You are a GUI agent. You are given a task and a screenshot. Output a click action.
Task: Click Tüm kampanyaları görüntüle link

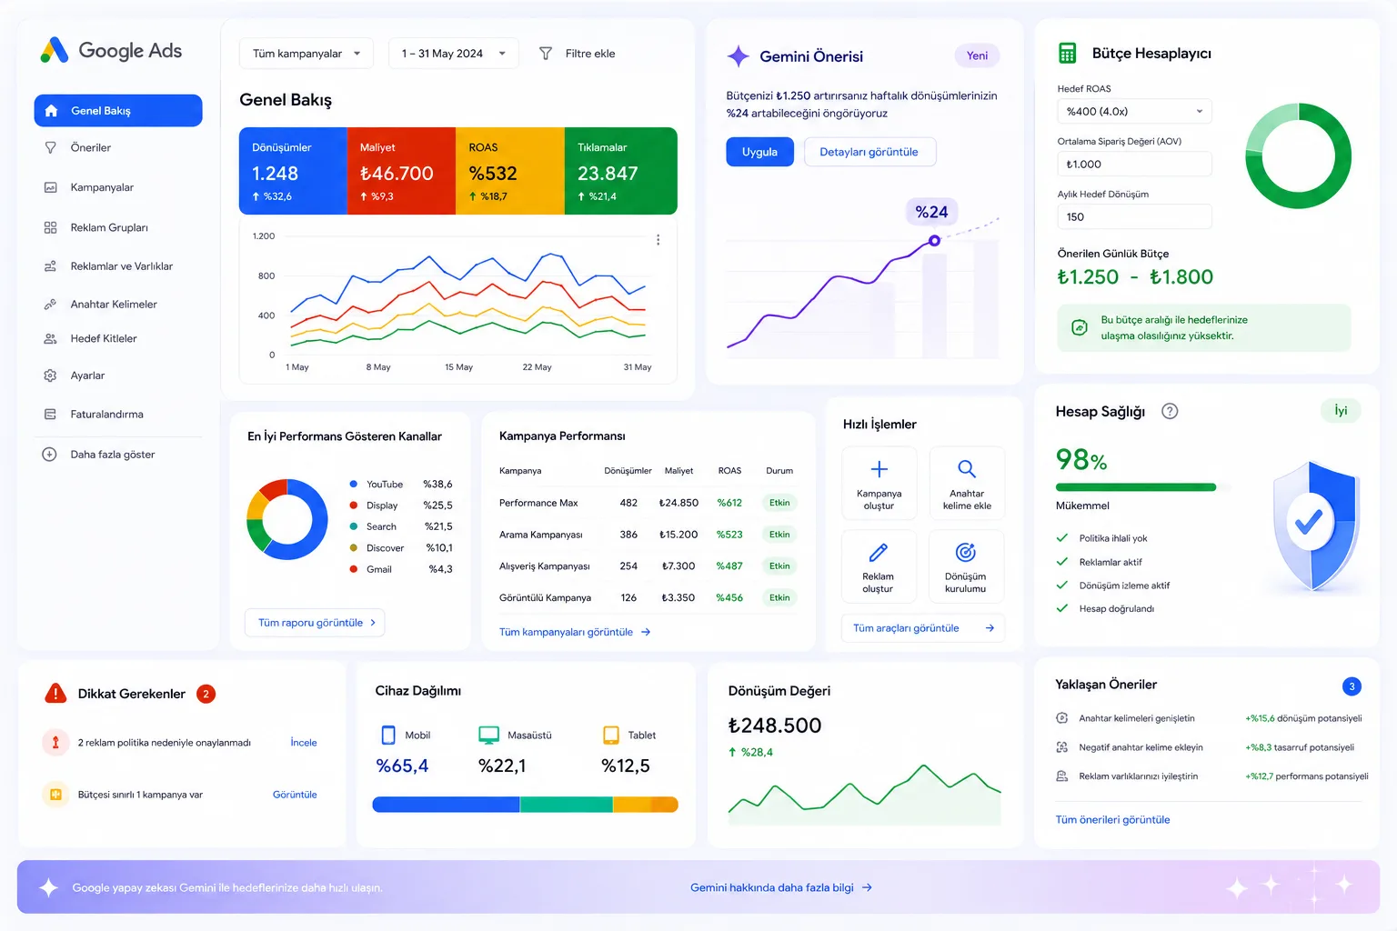click(x=575, y=632)
